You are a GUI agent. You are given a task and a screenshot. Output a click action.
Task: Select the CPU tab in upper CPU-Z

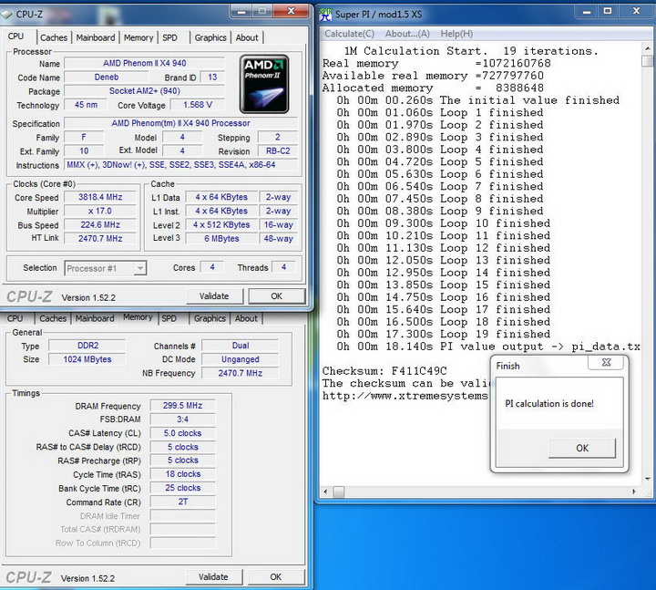(x=15, y=36)
